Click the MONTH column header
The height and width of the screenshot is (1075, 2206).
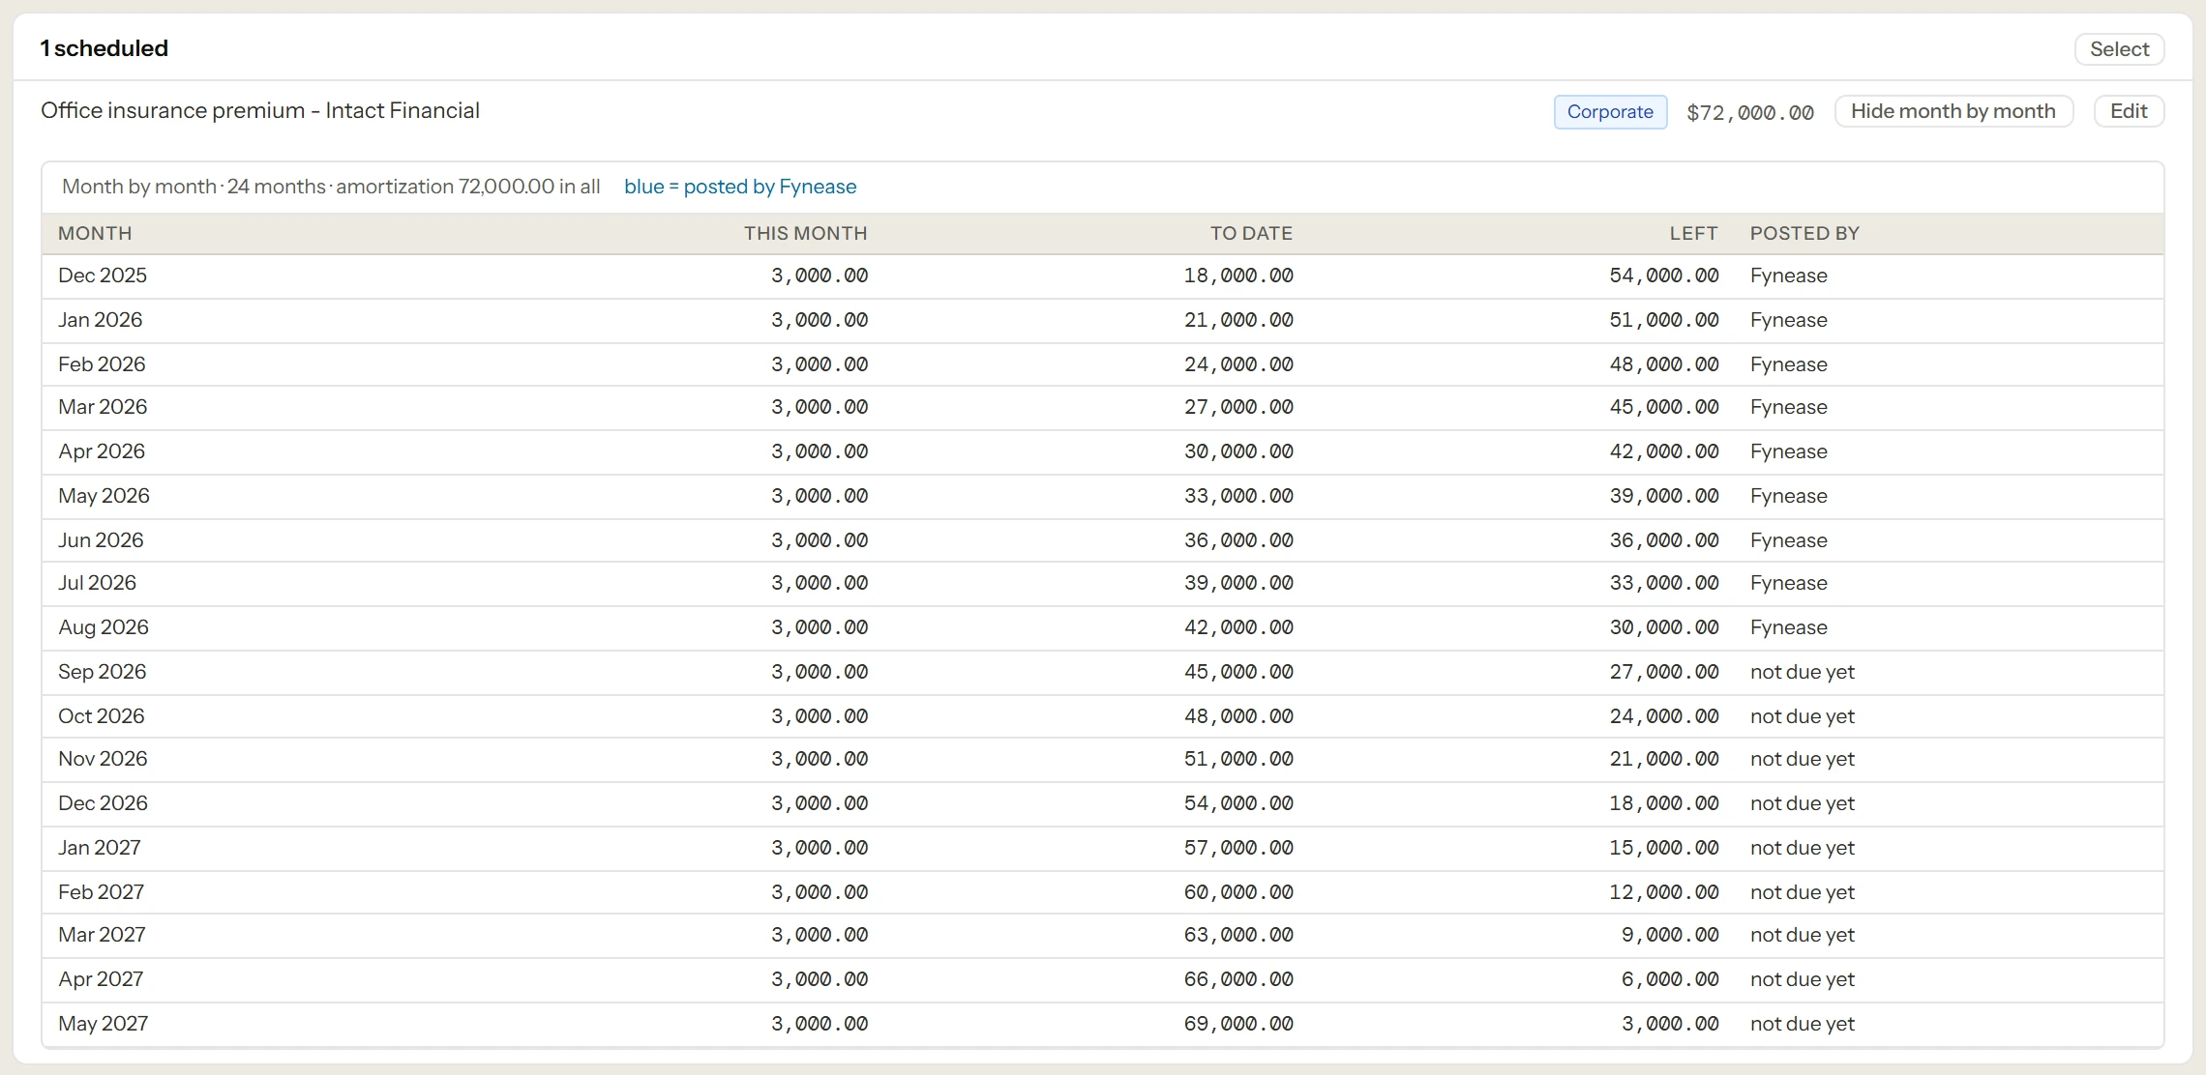95,233
